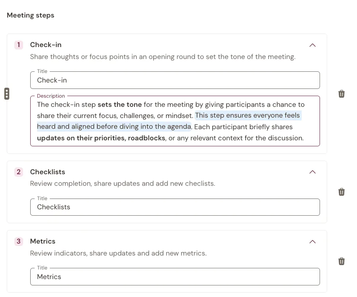The image size is (357, 297).
Task: Click the Metrics step heading
Action: tap(43, 241)
